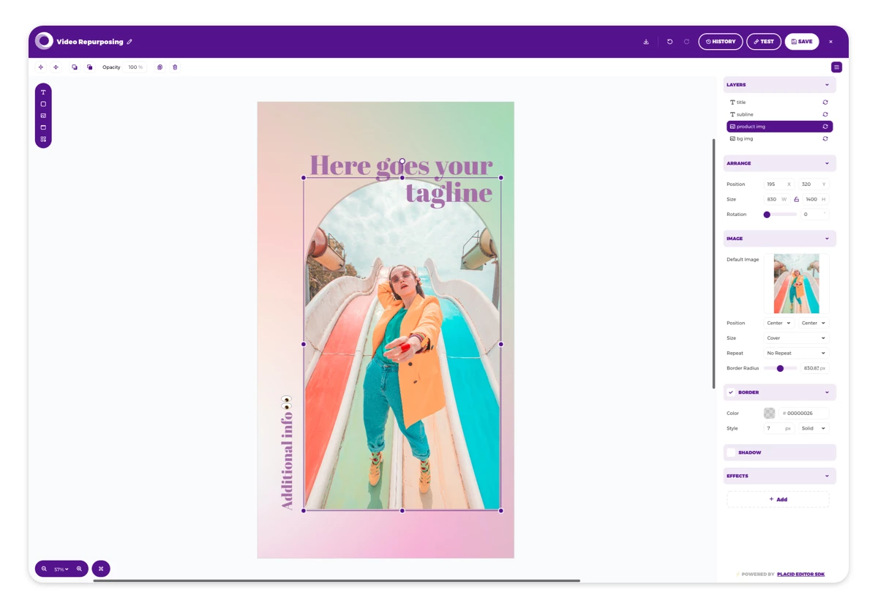Close the editor with X button
Image resolution: width=878 pixels, height=609 pixels.
tap(830, 42)
